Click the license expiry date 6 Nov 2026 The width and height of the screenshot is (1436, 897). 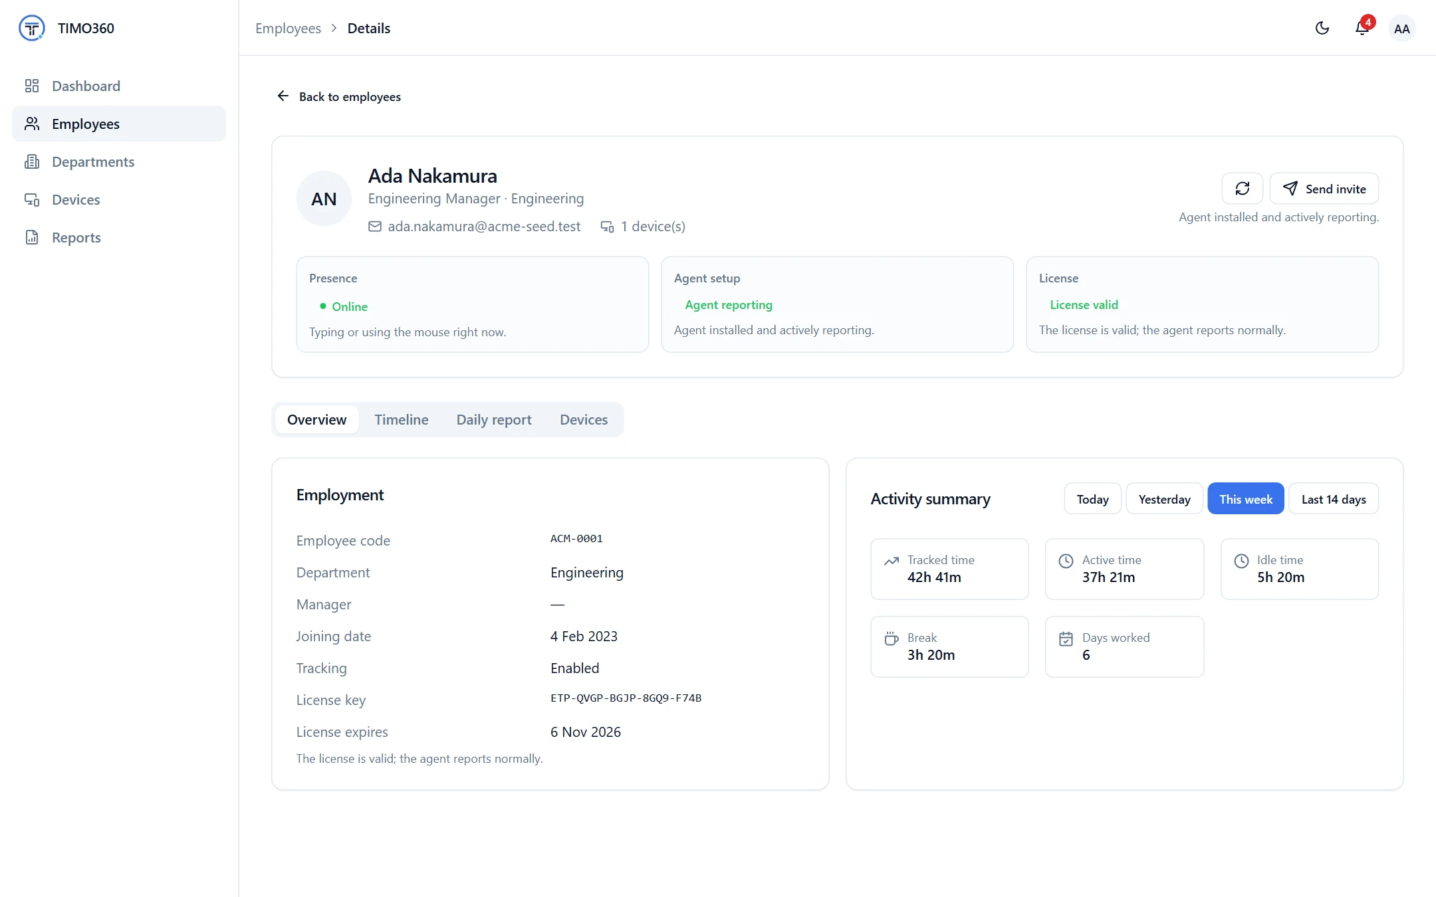click(x=585, y=732)
